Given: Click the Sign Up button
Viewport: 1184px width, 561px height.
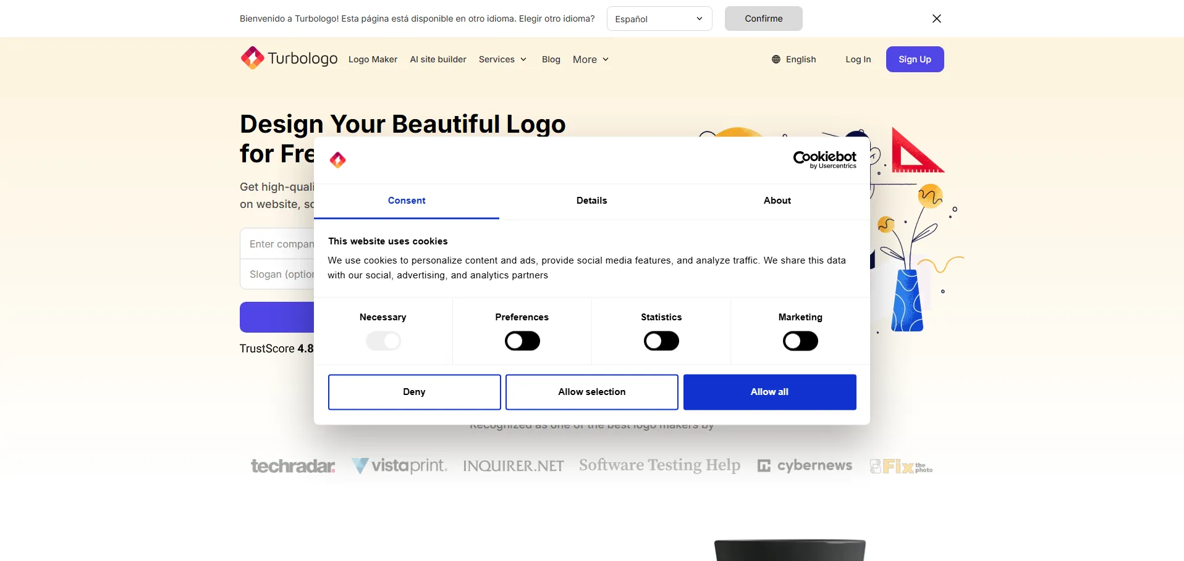Looking at the screenshot, I should 915,59.
